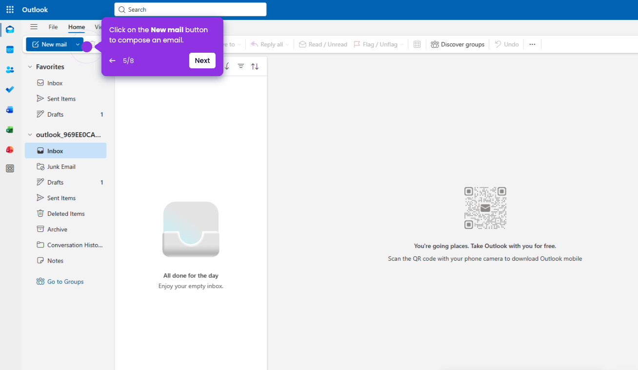Open the New mail dropdown arrow

[78, 44]
